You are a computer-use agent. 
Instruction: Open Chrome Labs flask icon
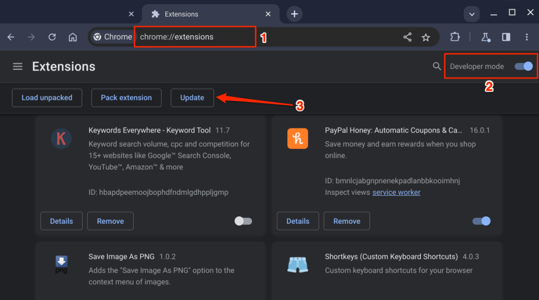485,37
